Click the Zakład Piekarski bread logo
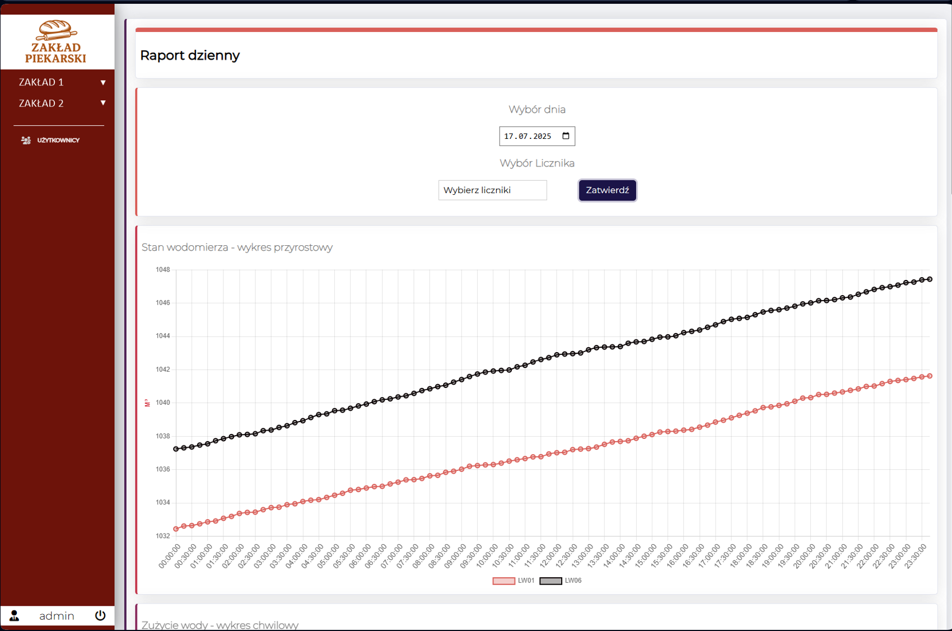This screenshot has height=631, width=952. coord(56,41)
